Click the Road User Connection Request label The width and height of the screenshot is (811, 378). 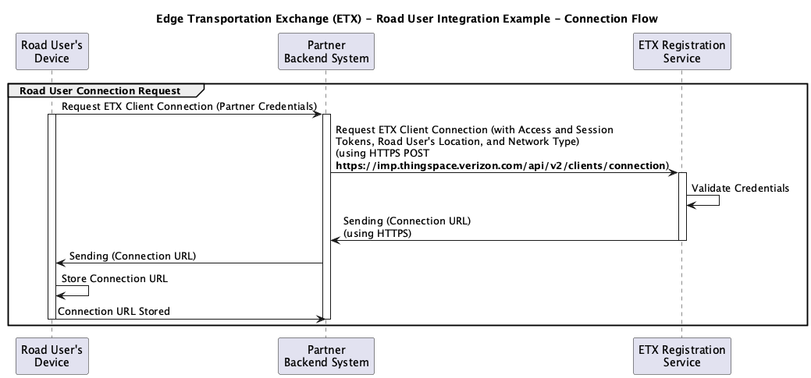[101, 91]
